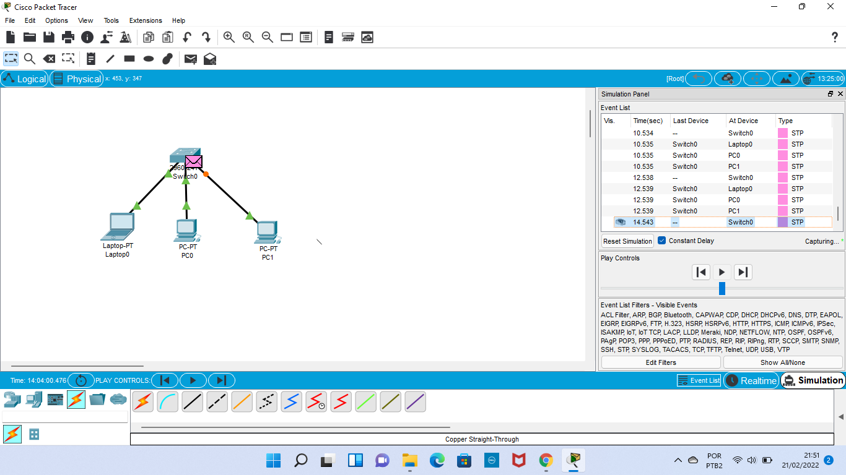Open the Edit menu
The image size is (846, 475).
(30, 20)
